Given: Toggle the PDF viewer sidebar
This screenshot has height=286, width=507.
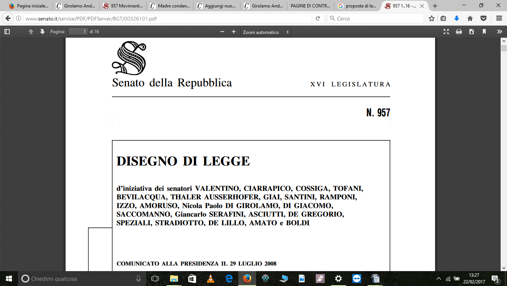Looking at the screenshot, I should tap(7, 32).
